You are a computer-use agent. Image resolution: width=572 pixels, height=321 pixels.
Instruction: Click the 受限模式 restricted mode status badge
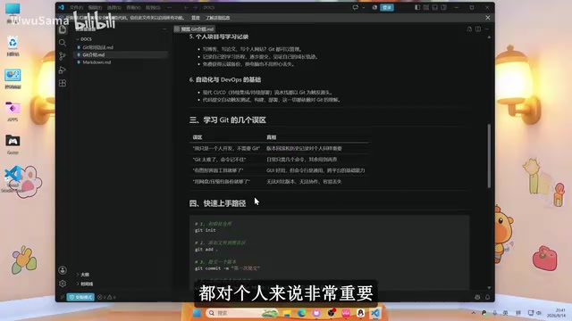(x=81, y=297)
